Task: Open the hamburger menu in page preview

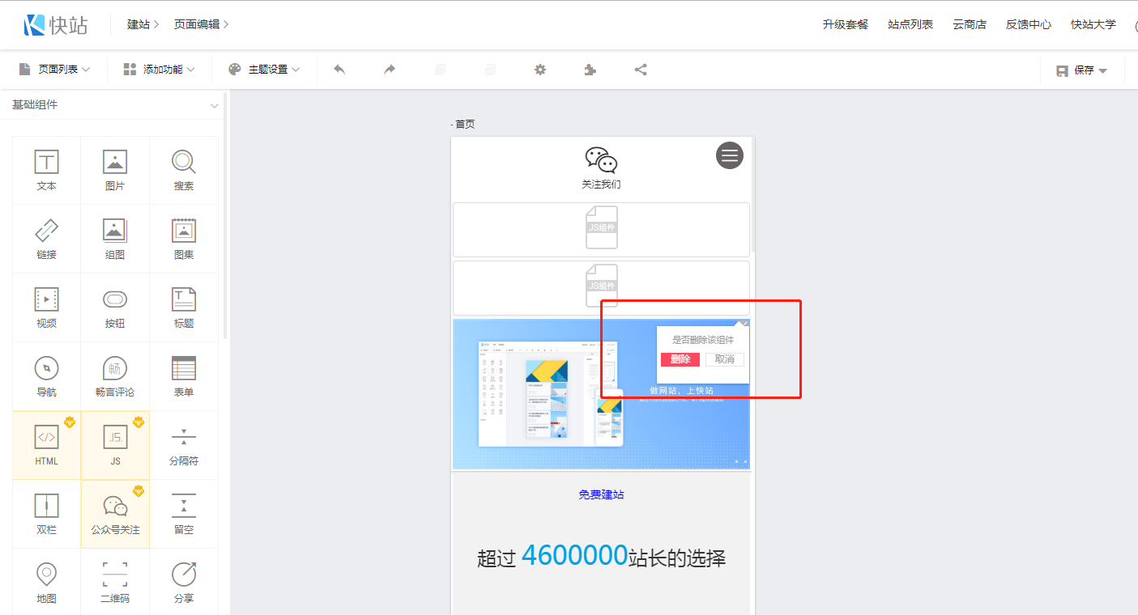Action: (729, 155)
